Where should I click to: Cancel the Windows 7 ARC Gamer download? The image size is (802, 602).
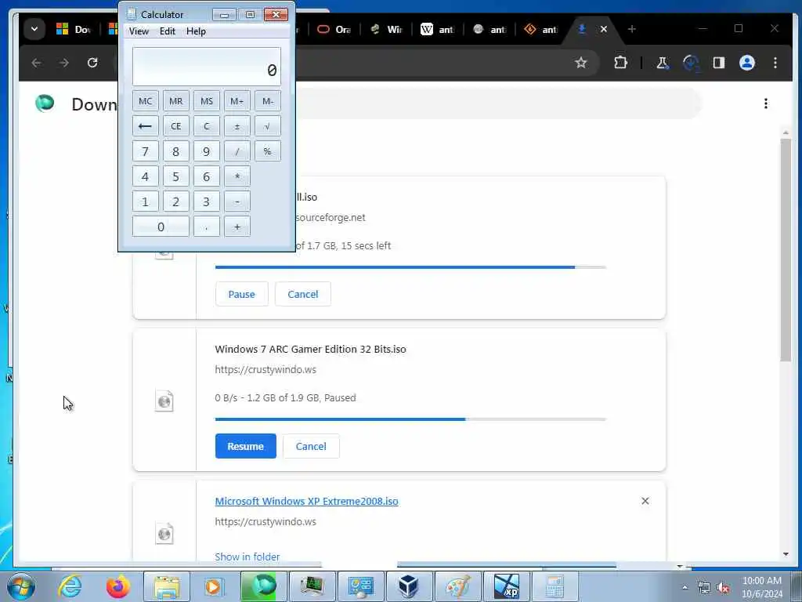[311, 446]
